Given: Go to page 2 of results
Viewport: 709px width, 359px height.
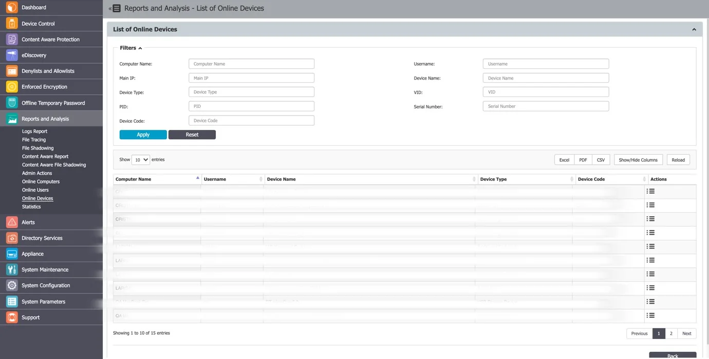Looking at the screenshot, I should 671,333.
